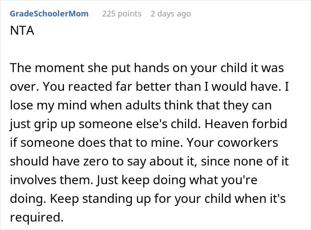Click the final word 'required.'
This screenshot has width=311, height=230.
click(x=37, y=217)
